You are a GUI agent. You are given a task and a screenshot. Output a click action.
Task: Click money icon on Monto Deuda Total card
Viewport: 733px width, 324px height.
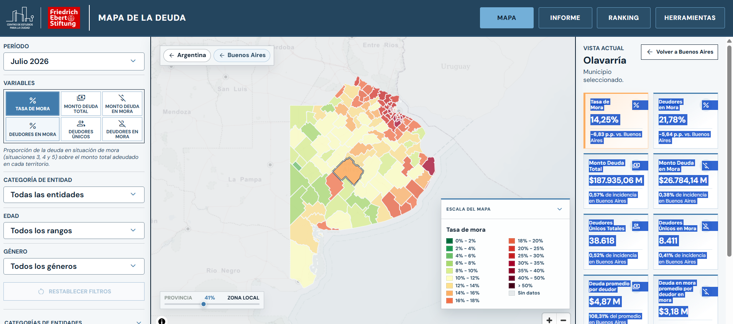click(x=636, y=165)
